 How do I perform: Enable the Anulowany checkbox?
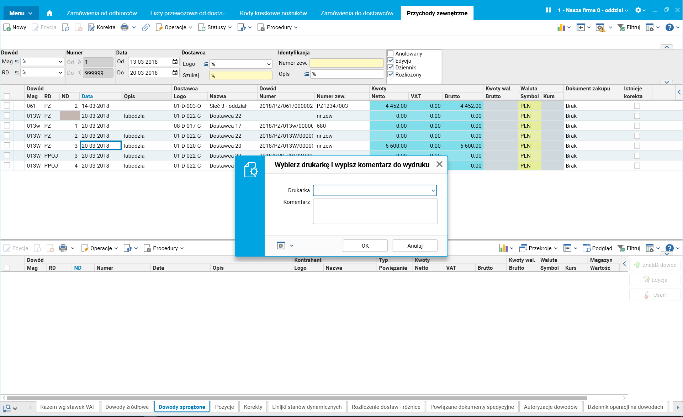[391, 53]
